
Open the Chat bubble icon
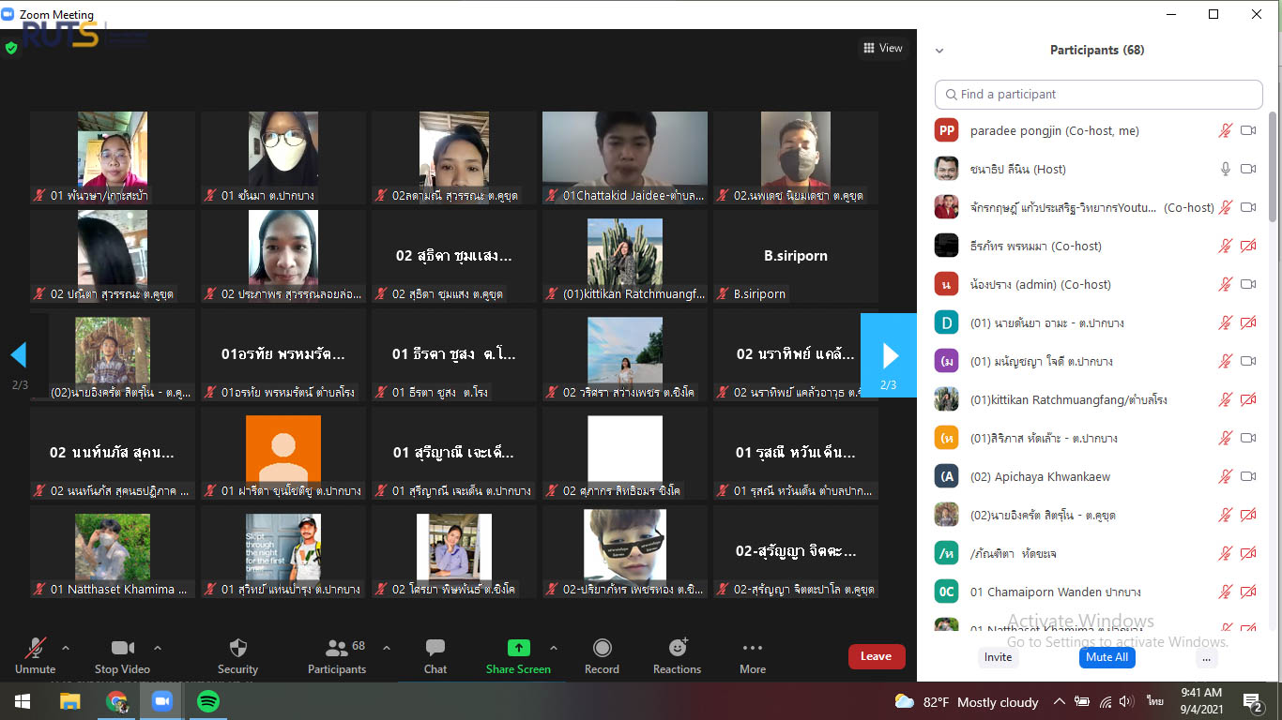435,648
